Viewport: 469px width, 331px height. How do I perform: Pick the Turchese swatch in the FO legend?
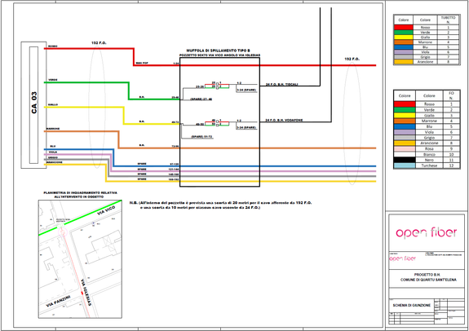coord(405,165)
